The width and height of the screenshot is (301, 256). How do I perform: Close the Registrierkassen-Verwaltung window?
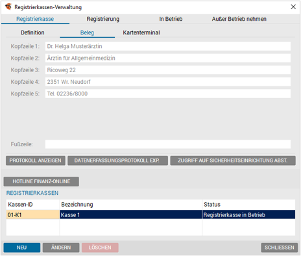pos(293,7)
